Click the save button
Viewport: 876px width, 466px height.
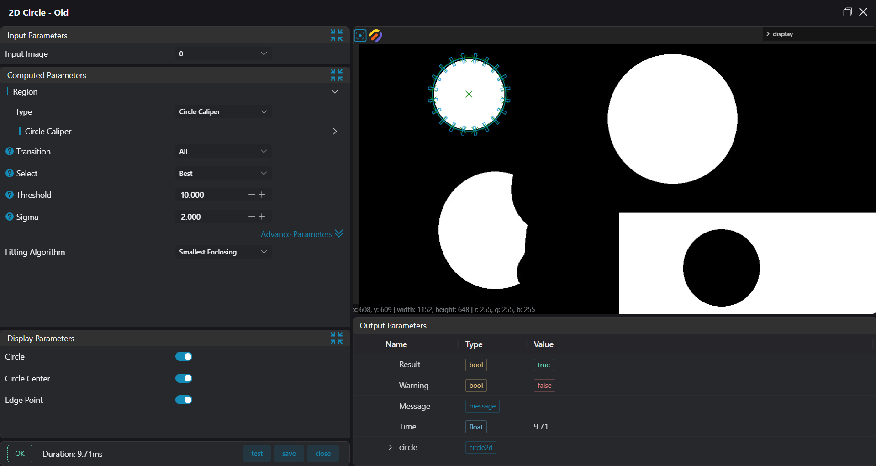(x=289, y=454)
